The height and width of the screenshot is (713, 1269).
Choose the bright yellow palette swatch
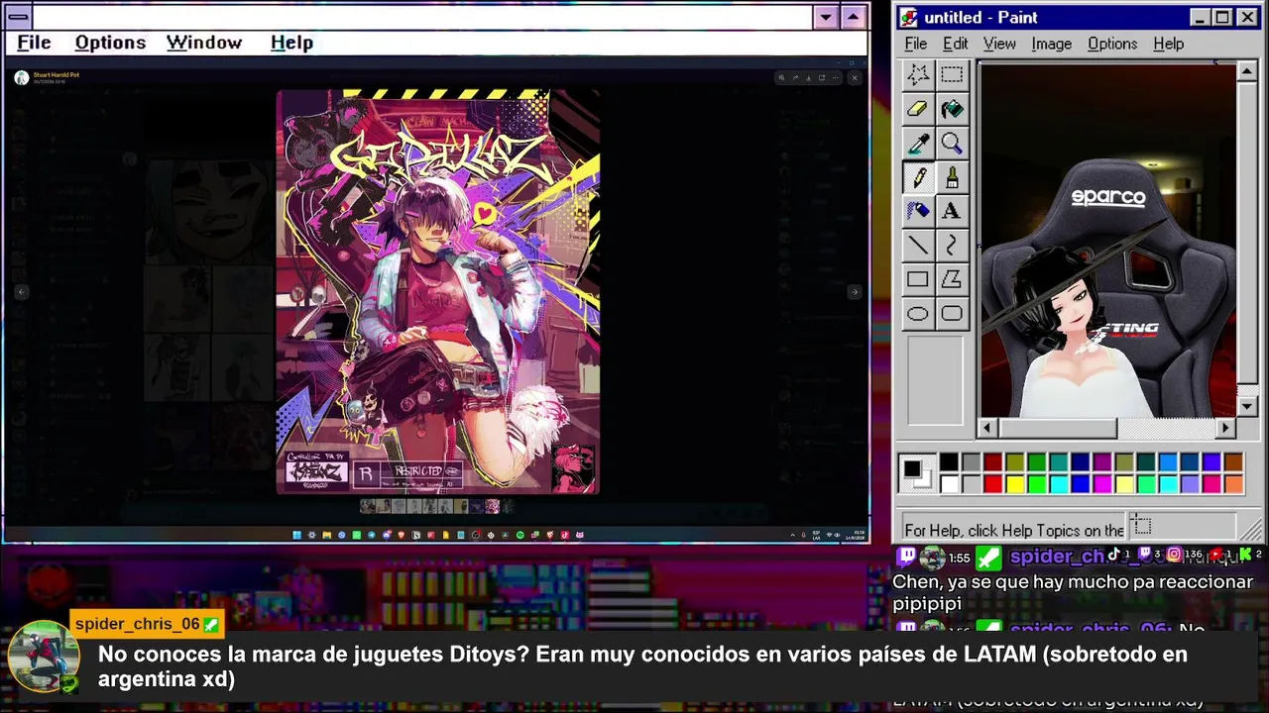click(x=1015, y=484)
